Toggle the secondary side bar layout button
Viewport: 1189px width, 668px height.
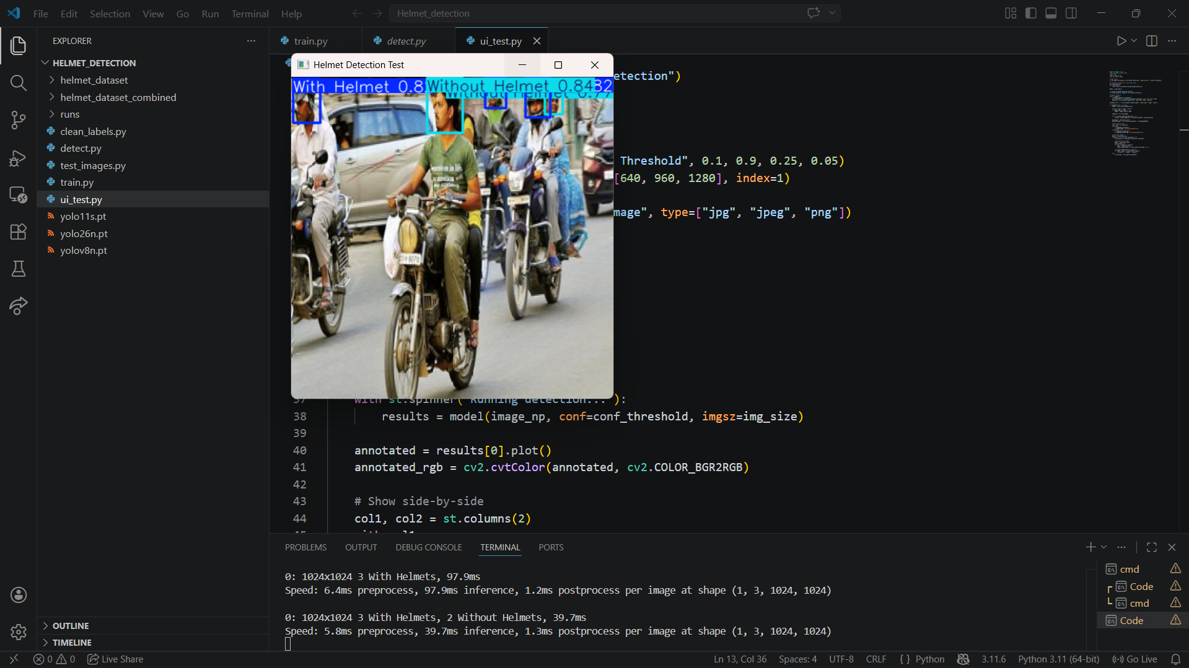click(1071, 13)
